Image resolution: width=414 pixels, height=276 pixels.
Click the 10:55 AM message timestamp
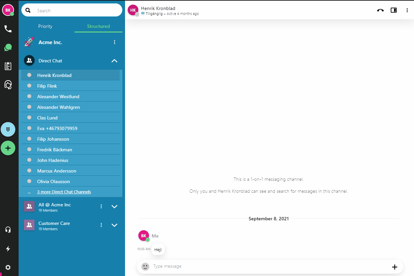(144, 249)
